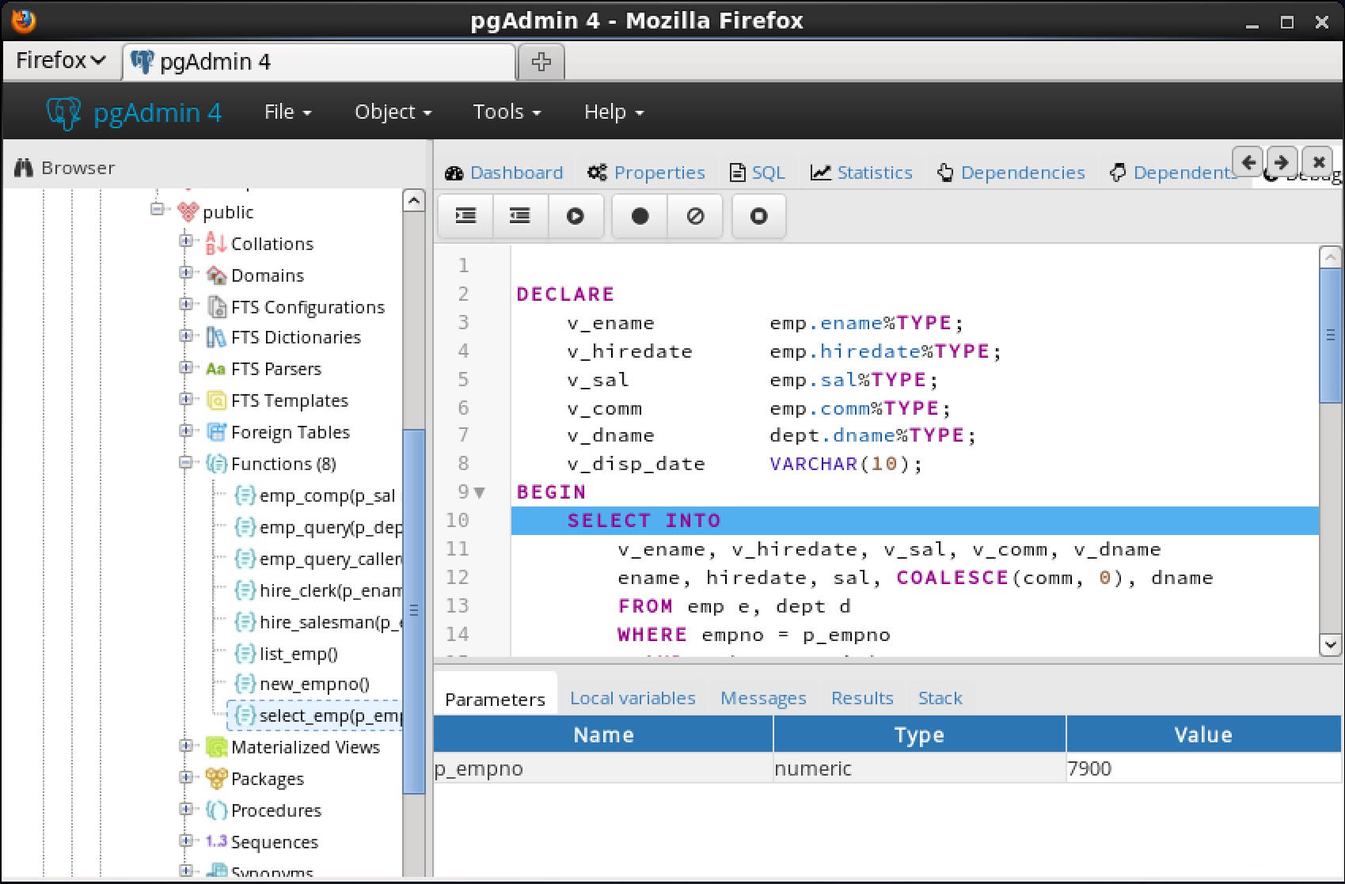Clear all breakpoints in the debugger toolbar
This screenshot has height=884, width=1345.
(695, 216)
